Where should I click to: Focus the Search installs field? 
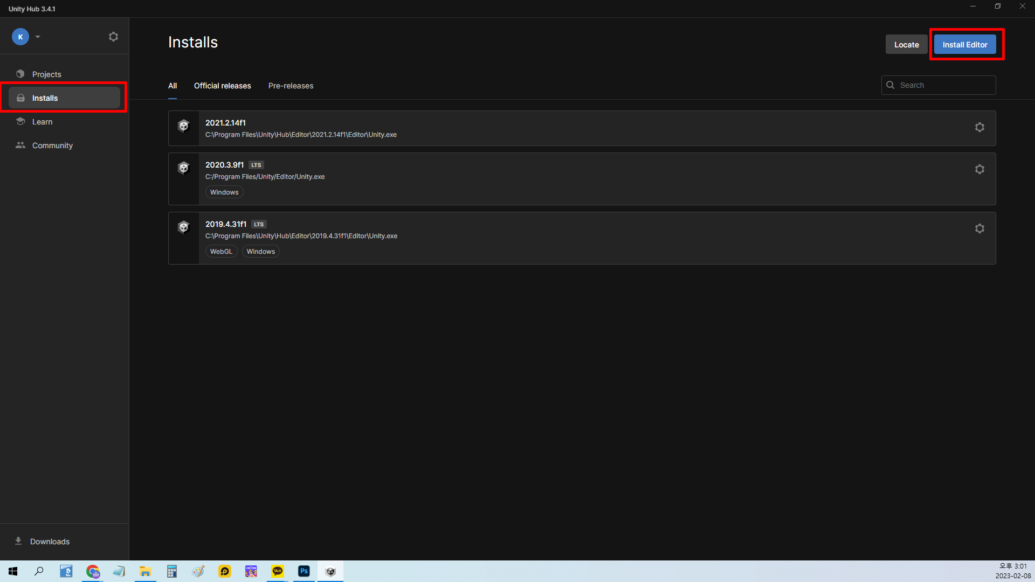[x=939, y=85]
